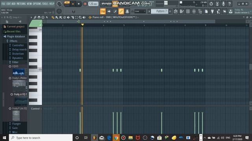Click the stop playback button

(79, 4)
